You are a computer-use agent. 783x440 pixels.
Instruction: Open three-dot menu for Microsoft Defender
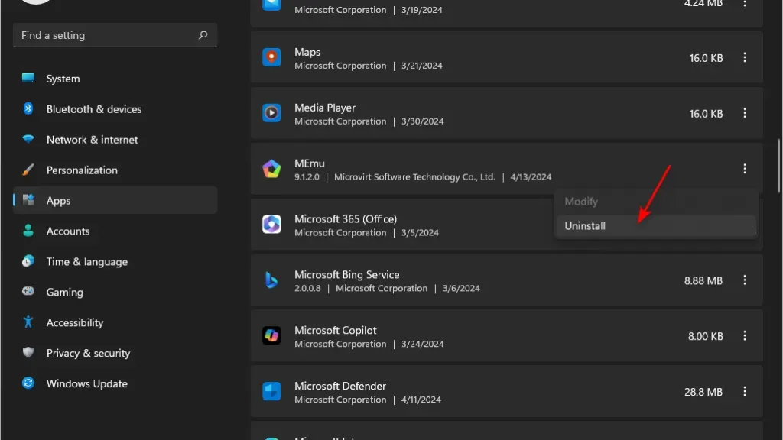click(745, 391)
